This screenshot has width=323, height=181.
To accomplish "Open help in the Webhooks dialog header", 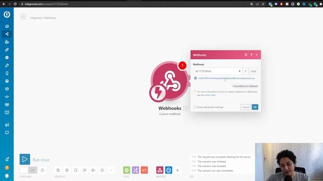I will coord(251,55).
